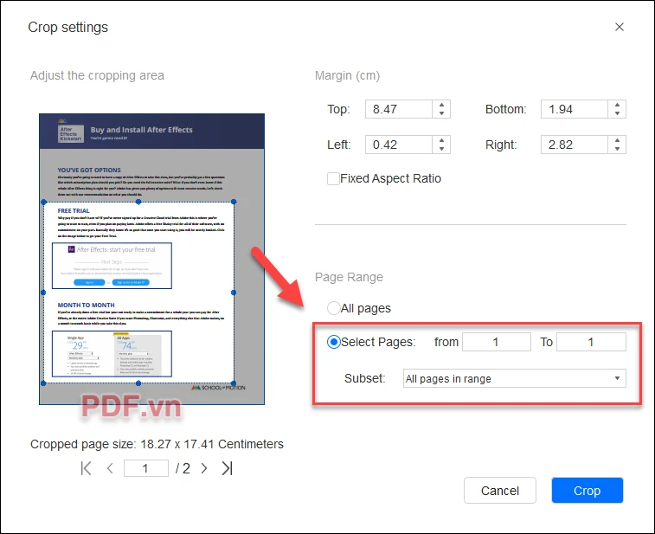Open the Subset dropdown list

coord(514,378)
